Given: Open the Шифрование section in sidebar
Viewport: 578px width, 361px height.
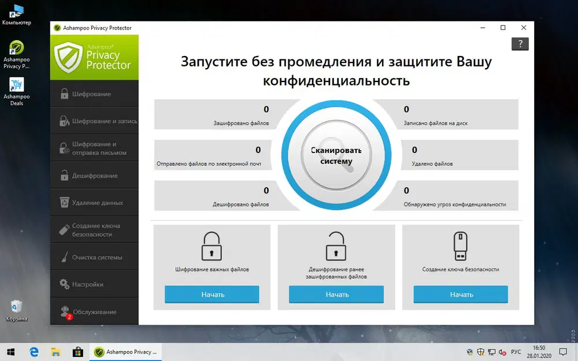Looking at the screenshot, I should click(x=94, y=93).
